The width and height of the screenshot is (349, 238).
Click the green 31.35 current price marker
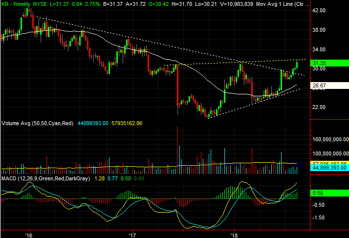[329, 63]
